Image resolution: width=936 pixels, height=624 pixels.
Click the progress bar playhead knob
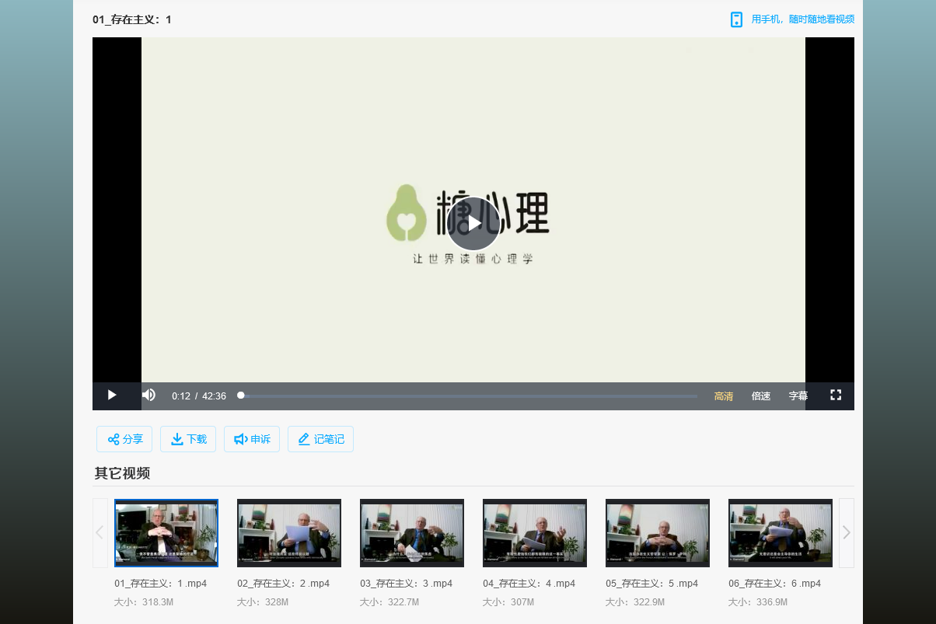tap(241, 396)
